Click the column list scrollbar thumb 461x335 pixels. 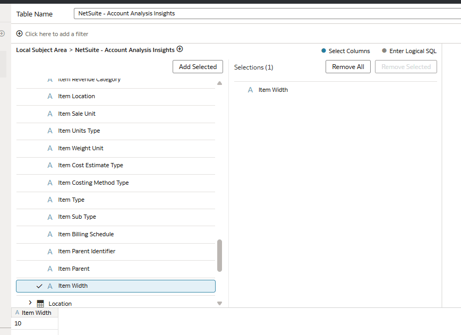click(x=220, y=256)
